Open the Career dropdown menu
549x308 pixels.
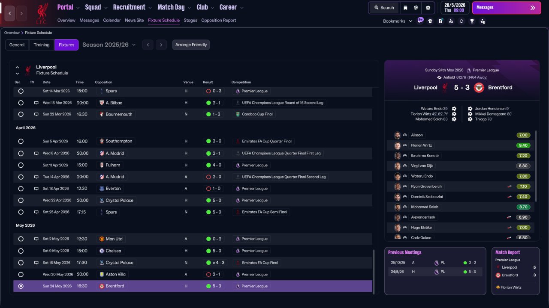[x=232, y=7]
